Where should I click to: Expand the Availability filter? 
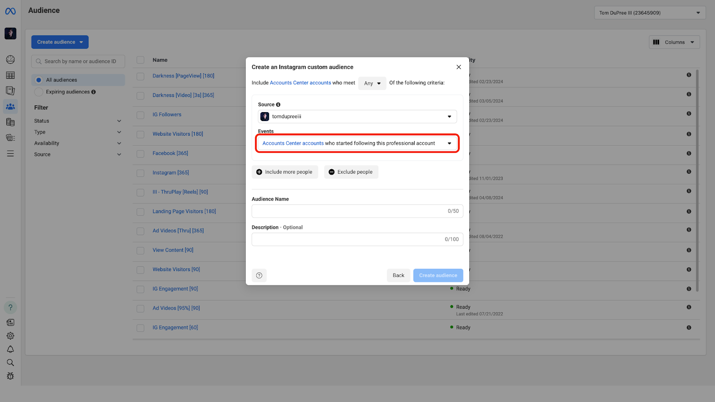78,143
